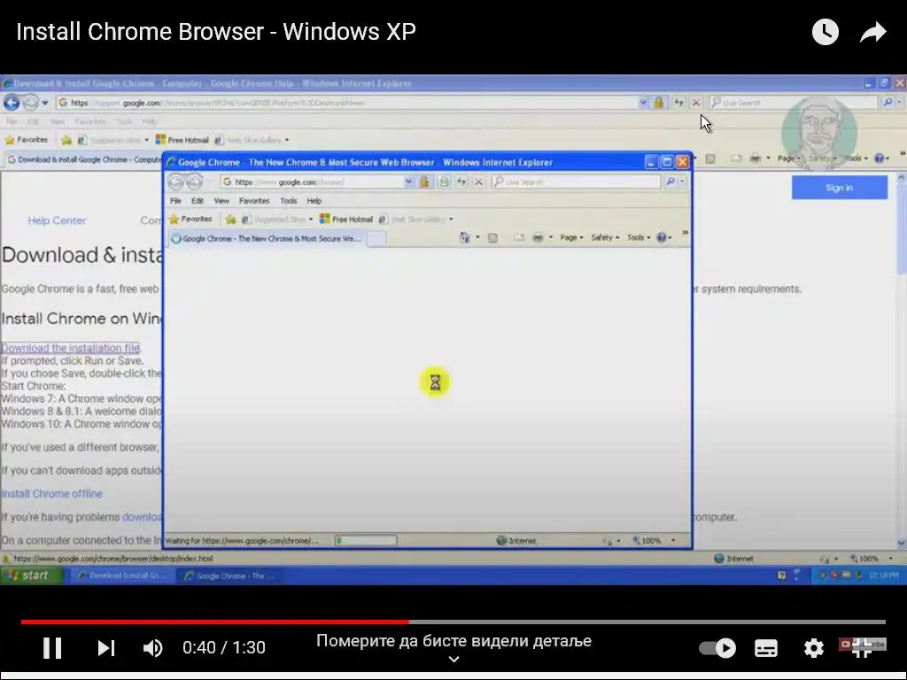Open the Favorites menu in front IE window

click(x=254, y=201)
